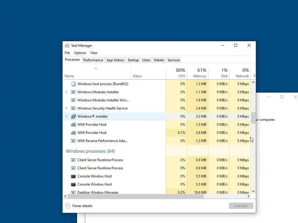Click the 0.1% CPU value

click(x=181, y=133)
